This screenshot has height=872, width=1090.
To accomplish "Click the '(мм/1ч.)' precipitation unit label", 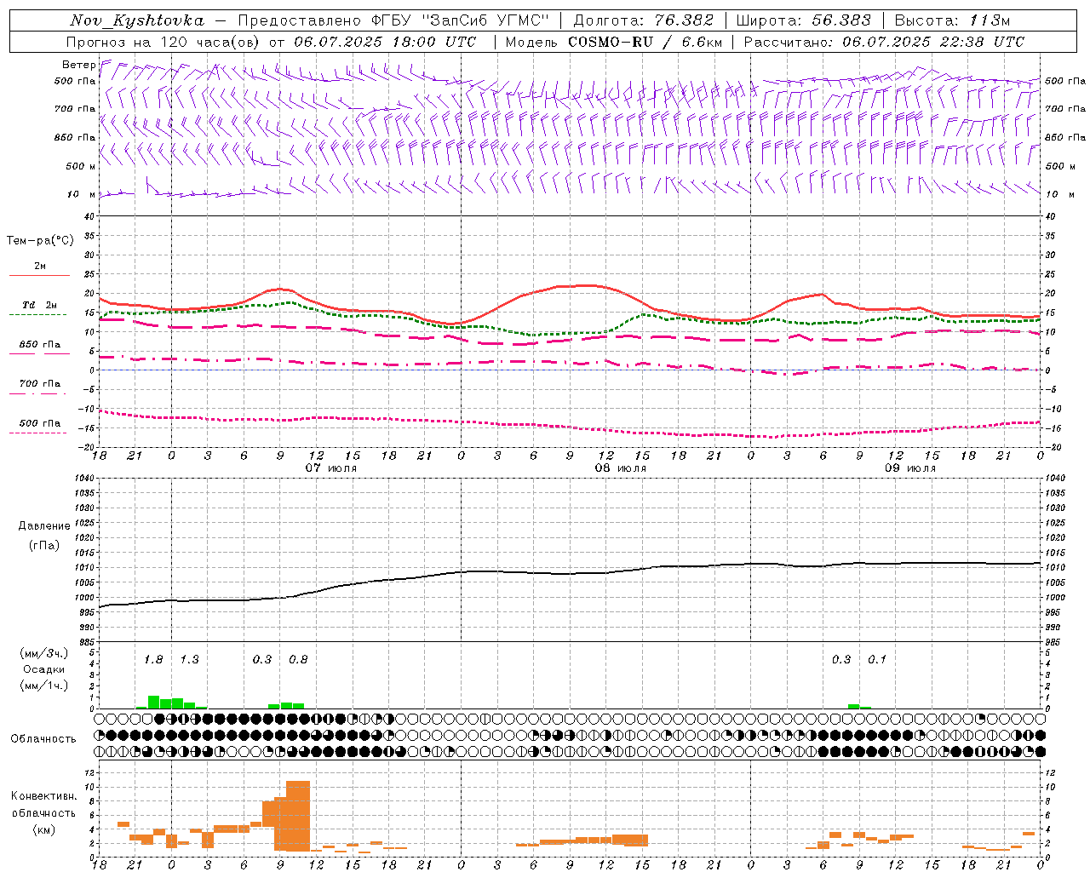I will pos(43,686).
